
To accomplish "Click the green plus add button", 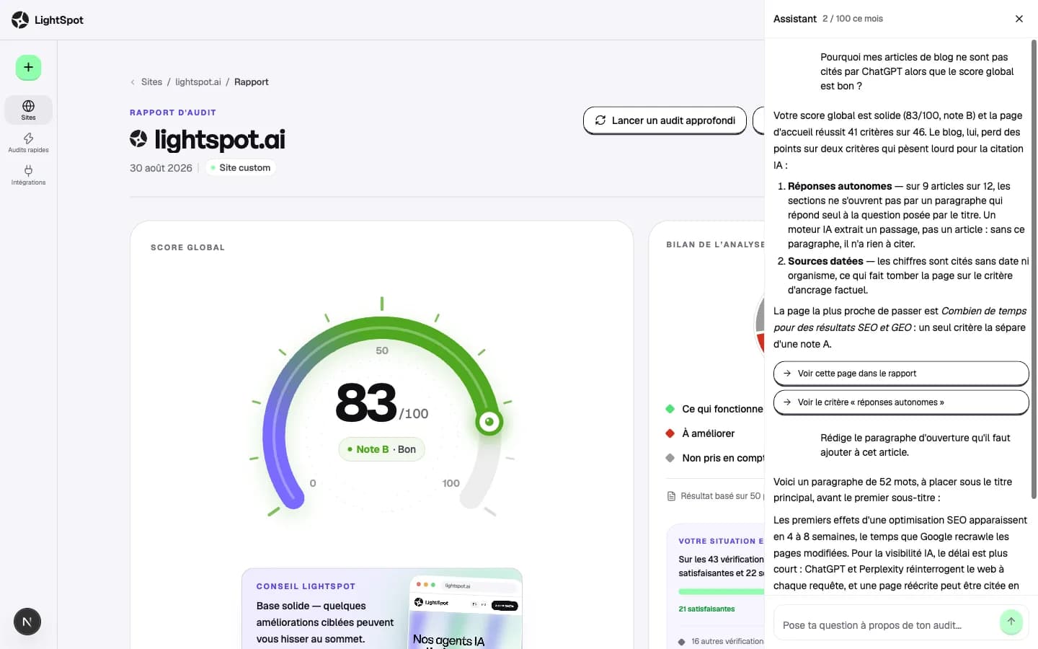I will point(28,68).
